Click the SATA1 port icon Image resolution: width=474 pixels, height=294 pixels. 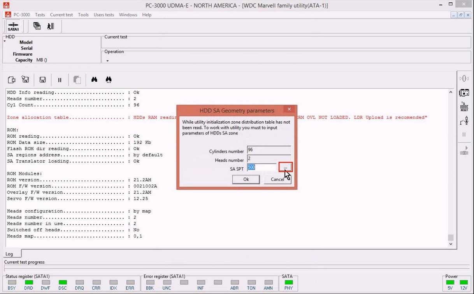tap(13, 26)
